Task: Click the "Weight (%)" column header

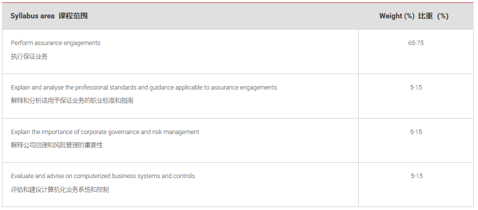Action: (397, 16)
